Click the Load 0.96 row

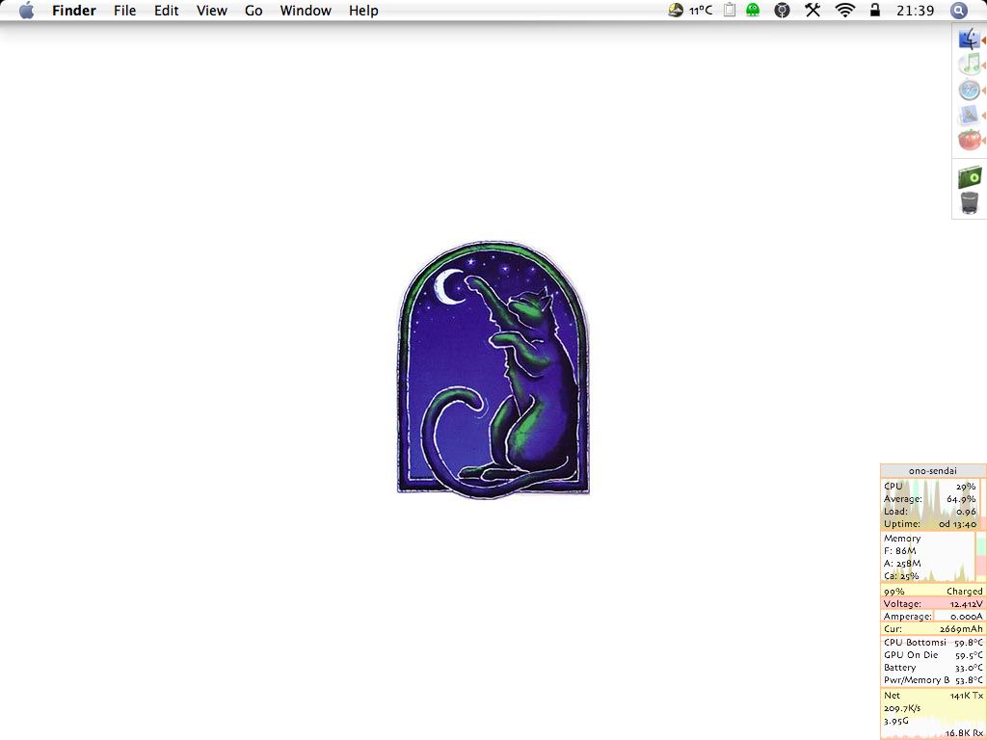(930, 512)
